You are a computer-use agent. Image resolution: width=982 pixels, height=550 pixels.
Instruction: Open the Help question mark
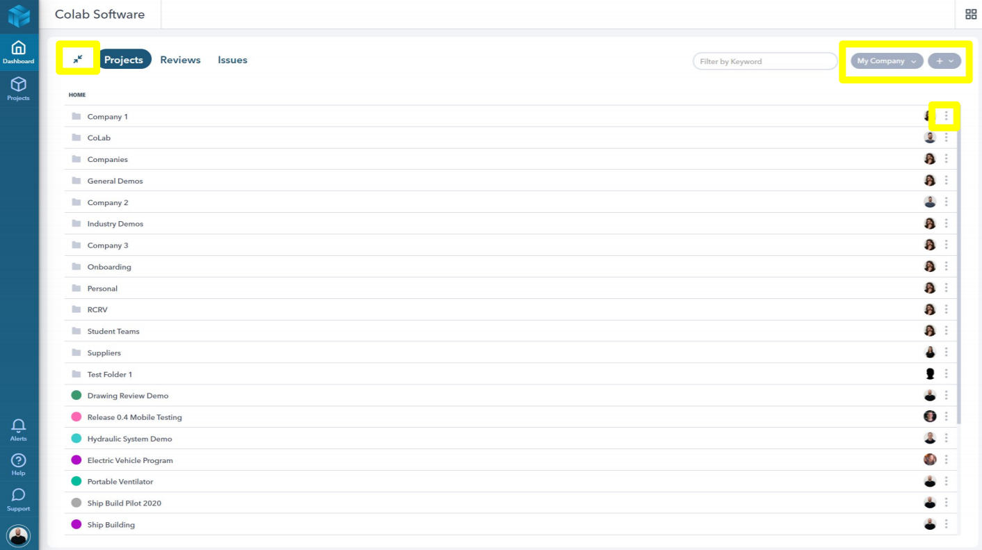tap(19, 464)
